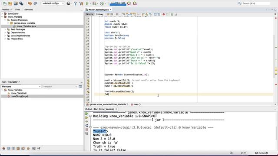Switch to the Files tab
Screen dimensions: 278x156
17,10
